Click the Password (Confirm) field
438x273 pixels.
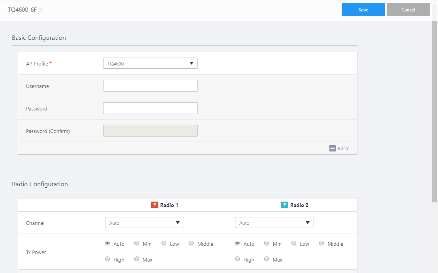150,131
